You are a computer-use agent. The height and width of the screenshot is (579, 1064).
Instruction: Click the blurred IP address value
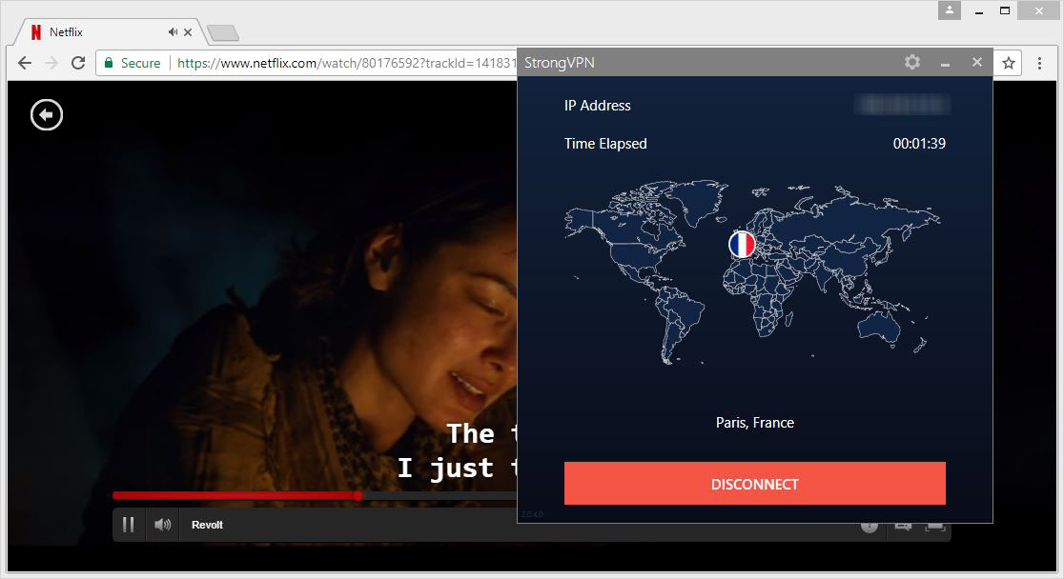(x=902, y=105)
